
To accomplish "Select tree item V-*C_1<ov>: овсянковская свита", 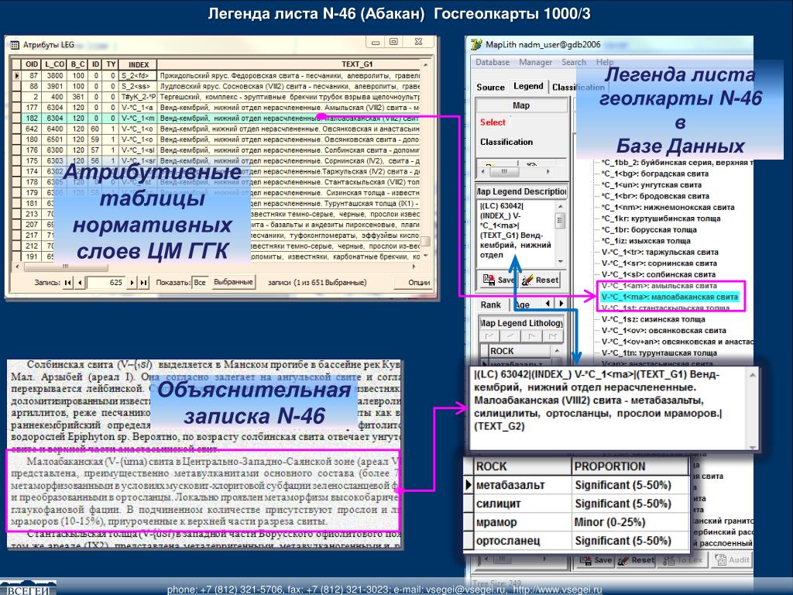I will pyautogui.click(x=664, y=330).
